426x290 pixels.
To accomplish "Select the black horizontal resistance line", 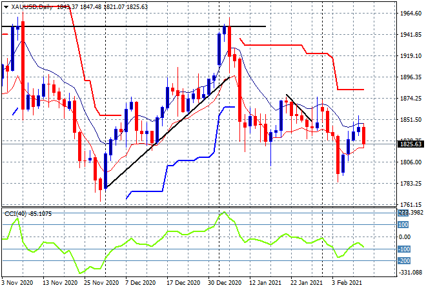I will (x=134, y=26).
